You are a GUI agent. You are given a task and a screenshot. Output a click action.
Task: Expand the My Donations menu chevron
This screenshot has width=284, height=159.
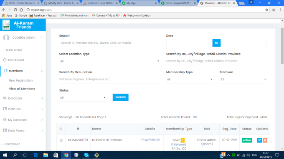click(42, 120)
